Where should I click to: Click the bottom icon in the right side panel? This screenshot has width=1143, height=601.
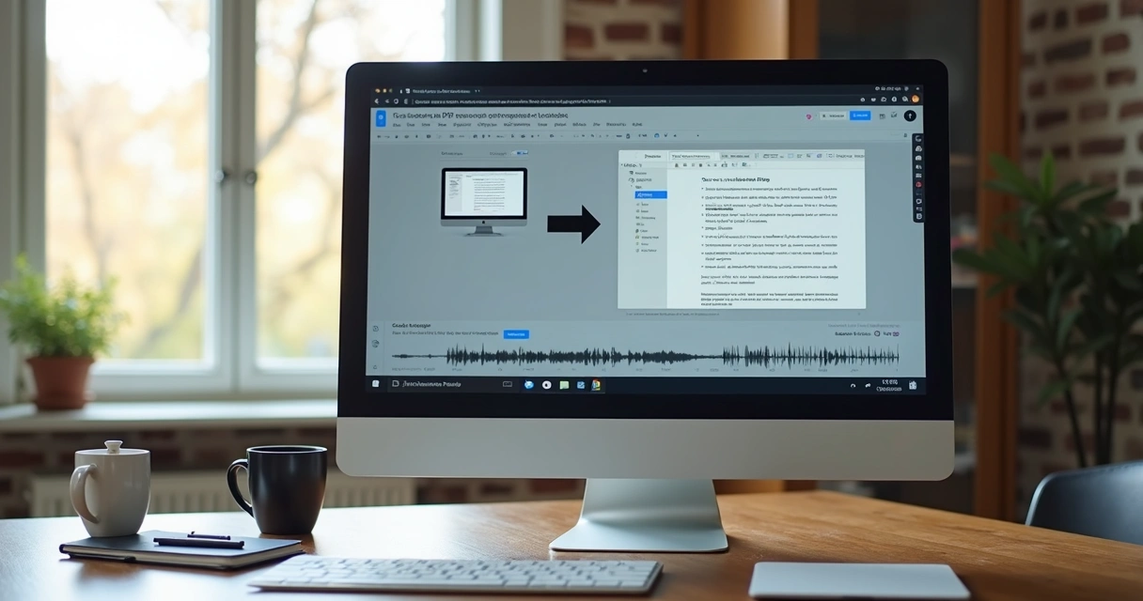click(x=918, y=216)
